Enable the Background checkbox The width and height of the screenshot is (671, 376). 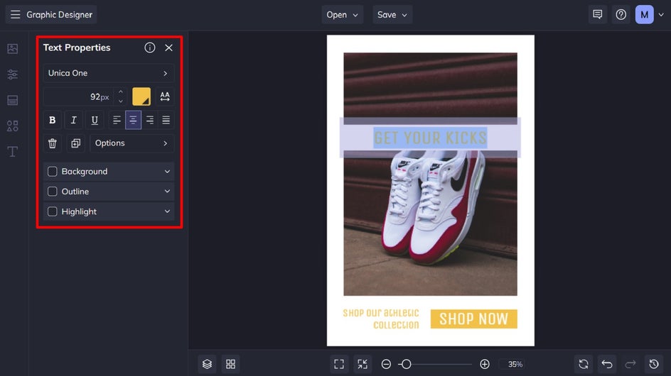point(52,172)
